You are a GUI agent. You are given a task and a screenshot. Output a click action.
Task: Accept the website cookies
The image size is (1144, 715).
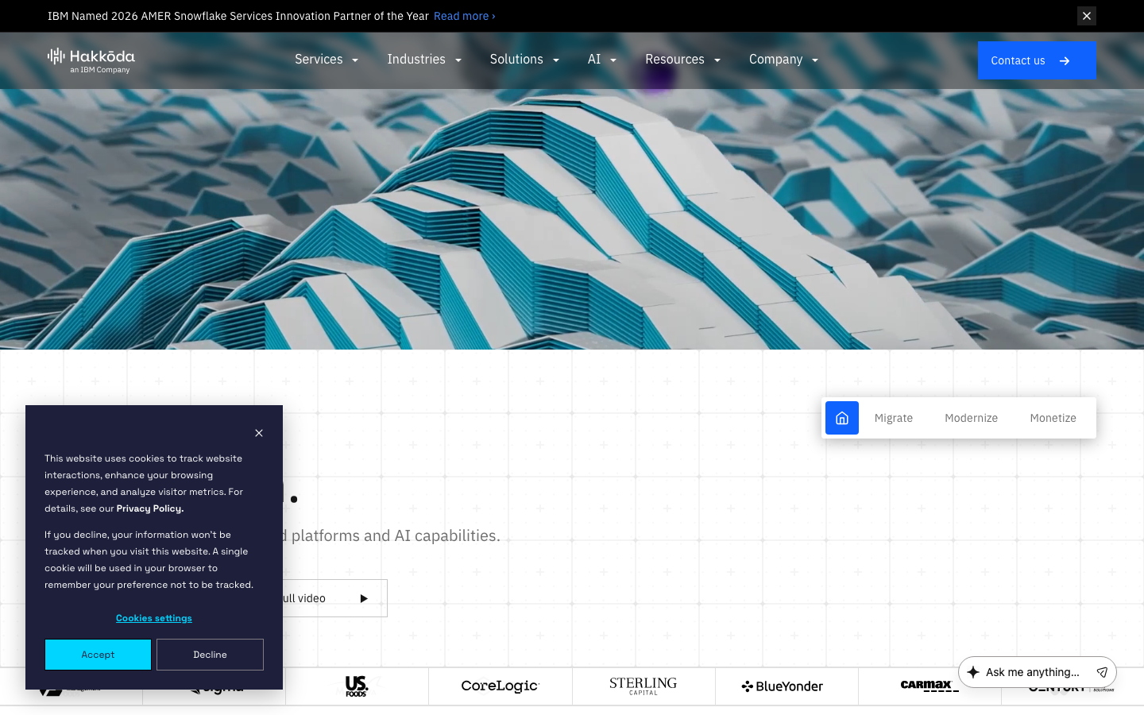pyautogui.click(x=98, y=655)
